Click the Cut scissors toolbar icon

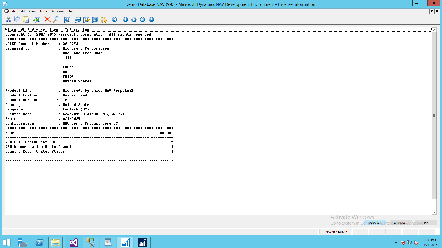(x=9, y=19)
